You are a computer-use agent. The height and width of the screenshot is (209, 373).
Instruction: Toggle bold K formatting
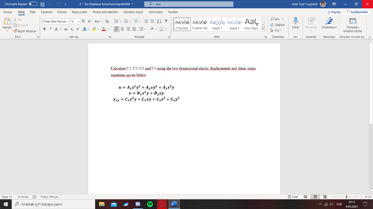click(44, 29)
